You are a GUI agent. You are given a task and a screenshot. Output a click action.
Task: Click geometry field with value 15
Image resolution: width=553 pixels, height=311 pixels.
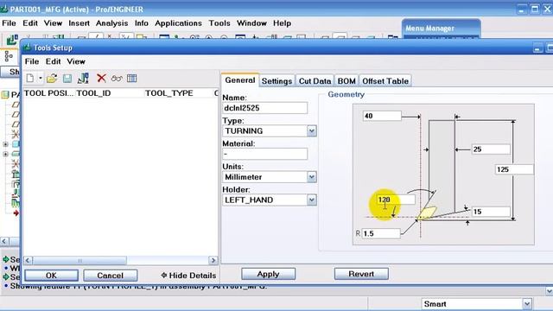click(x=491, y=212)
